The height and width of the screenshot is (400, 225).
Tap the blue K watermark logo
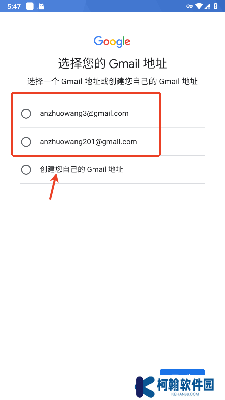click(145, 387)
